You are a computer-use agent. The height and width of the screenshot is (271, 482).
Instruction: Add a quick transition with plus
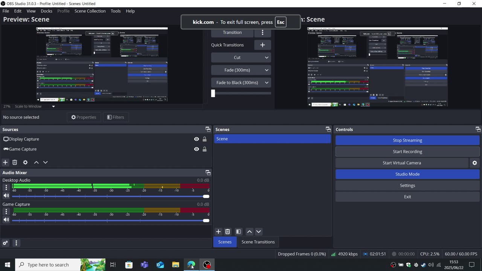262,45
